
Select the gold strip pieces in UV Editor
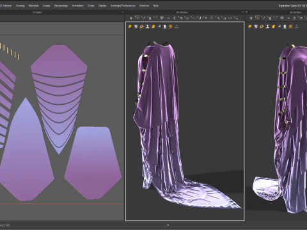pos(10,51)
